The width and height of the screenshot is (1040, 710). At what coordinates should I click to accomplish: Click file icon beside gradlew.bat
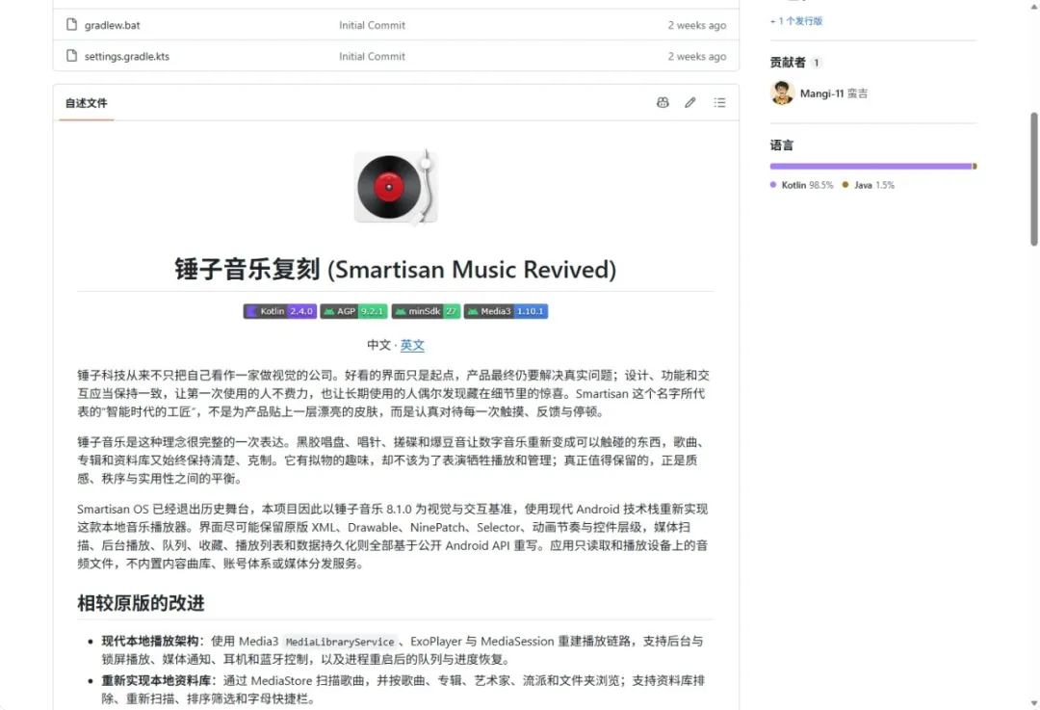71,24
